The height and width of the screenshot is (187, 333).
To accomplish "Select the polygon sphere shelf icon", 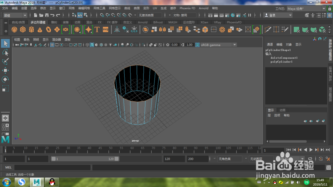I will coord(14,30).
